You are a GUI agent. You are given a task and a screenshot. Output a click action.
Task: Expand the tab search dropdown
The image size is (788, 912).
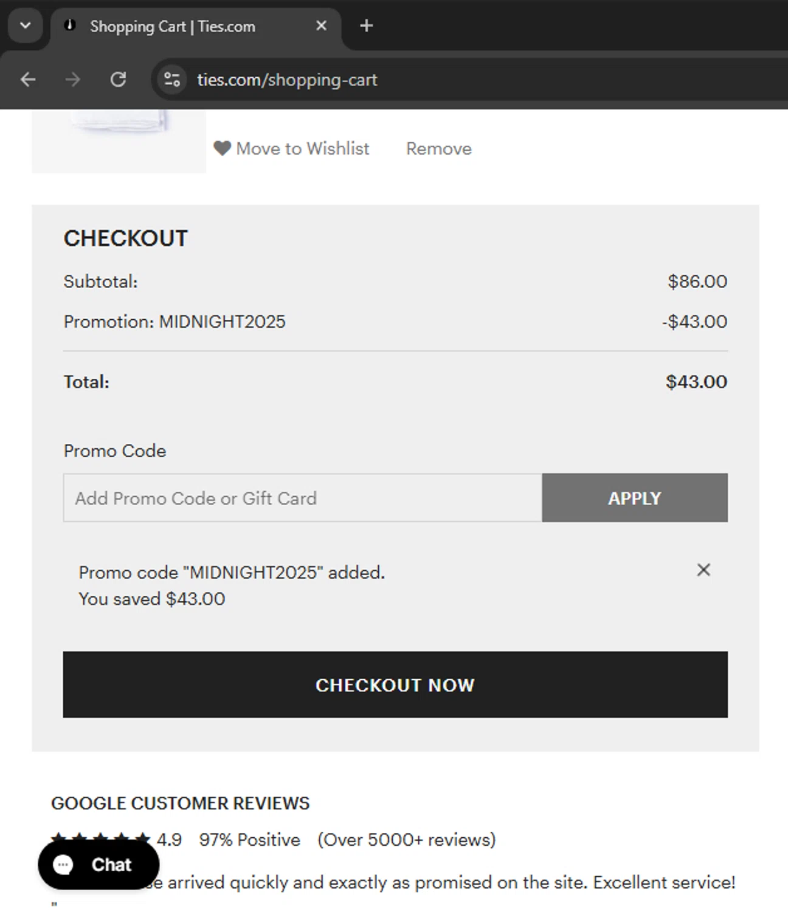[26, 26]
